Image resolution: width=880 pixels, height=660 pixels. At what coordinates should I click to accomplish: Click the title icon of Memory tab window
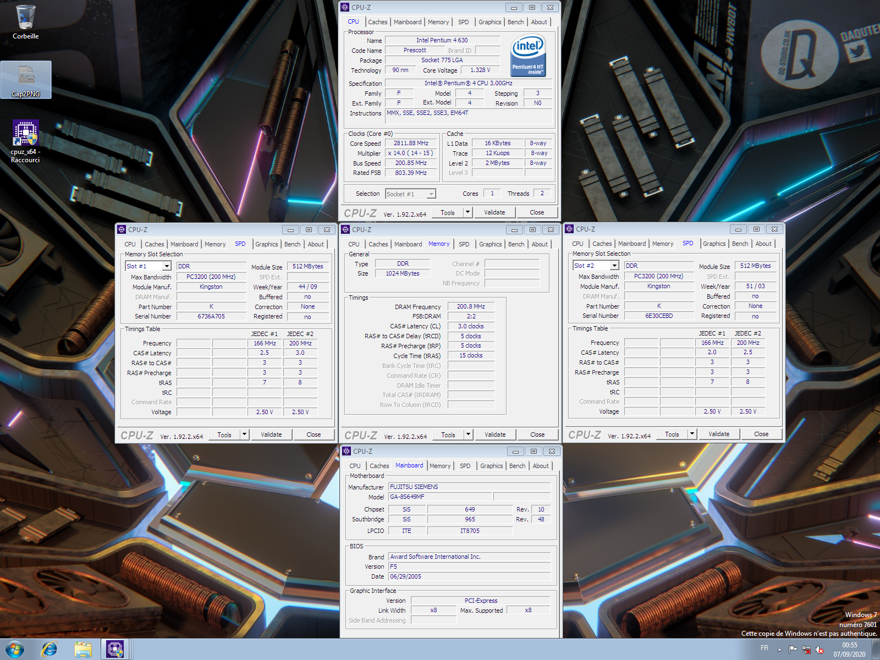click(345, 229)
